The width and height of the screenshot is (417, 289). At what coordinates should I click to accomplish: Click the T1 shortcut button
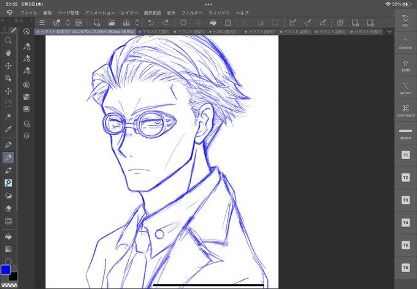[405, 155]
